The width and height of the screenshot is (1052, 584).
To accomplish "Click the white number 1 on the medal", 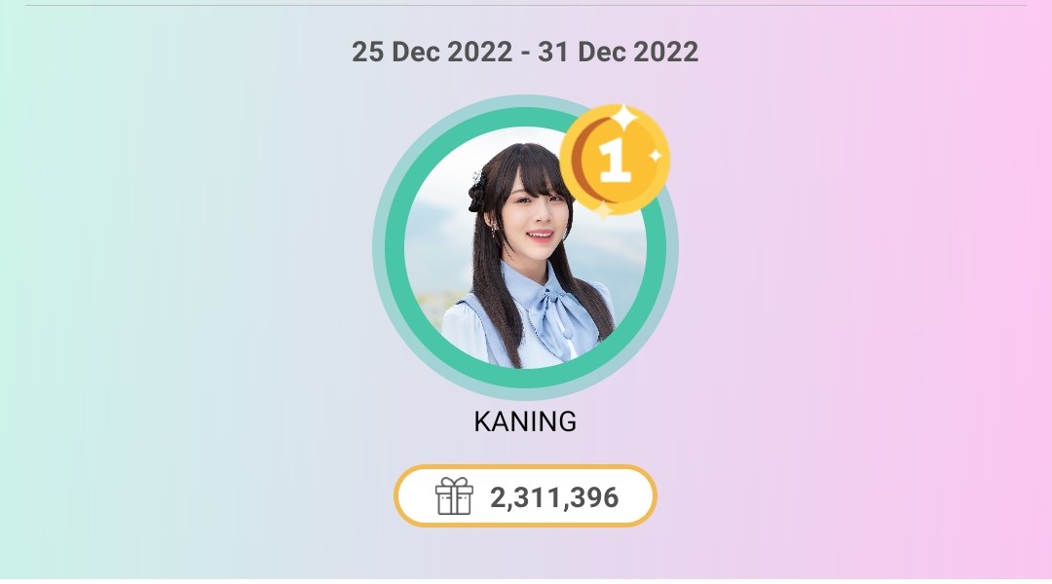I will pos(615,161).
